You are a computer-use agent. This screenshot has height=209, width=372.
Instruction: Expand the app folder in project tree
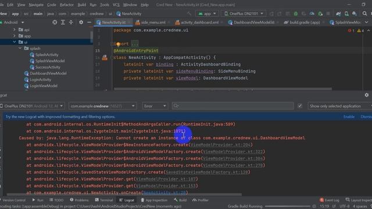(x=15, y=36)
